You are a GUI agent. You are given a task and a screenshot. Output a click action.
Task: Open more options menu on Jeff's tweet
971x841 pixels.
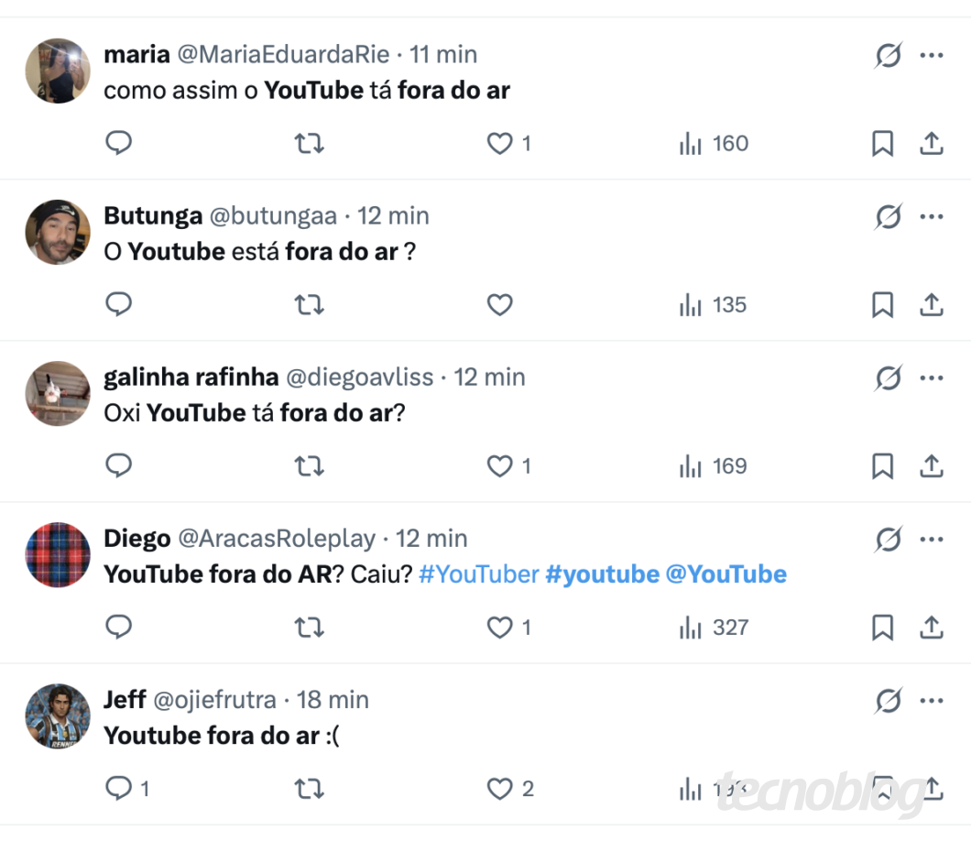coord(932,701)
